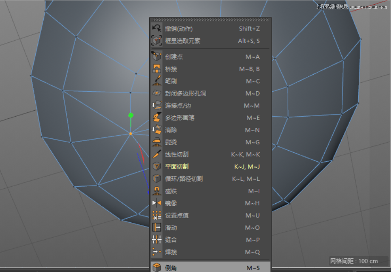391x272 pixels.
Task: Click the Magnet tool icon beside 磁铁
Action: tap(156, 191)
